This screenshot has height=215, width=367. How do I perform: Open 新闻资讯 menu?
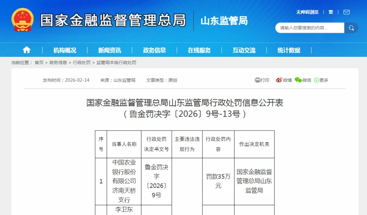coord(109,50)
